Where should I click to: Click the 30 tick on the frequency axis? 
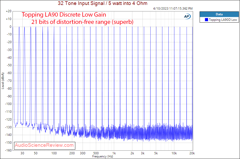pyautogui.click(x=22, y=153)
